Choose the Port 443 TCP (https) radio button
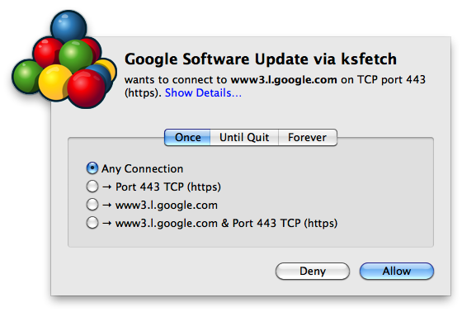 pos(92,187)
